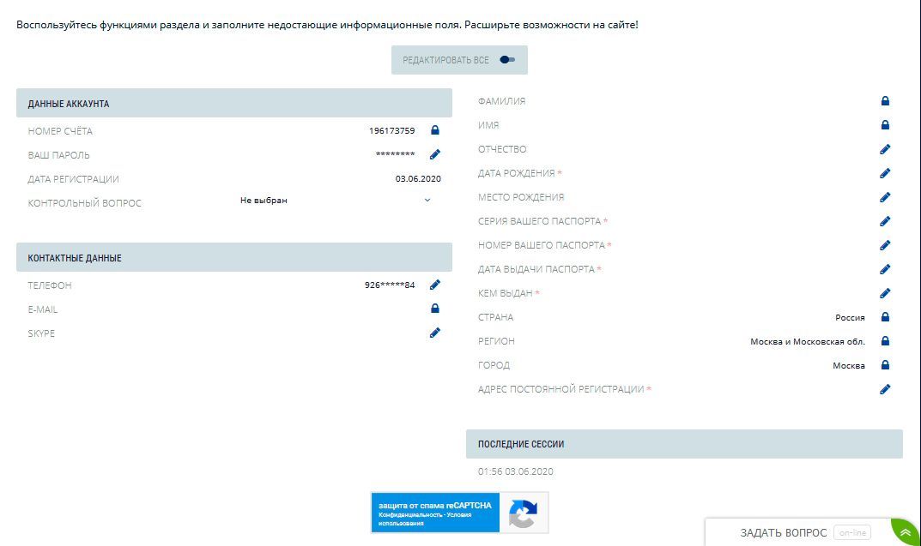921x546 pixels.
Task: Click the Skype edit pencil icon
Action: [x=434, y=333]
